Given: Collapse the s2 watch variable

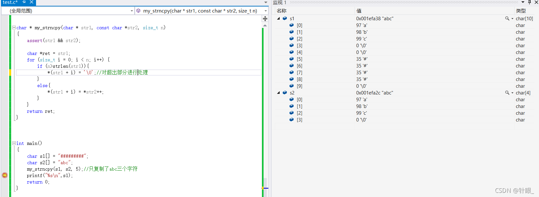Looking at the screenshot, I should click(x=278, y=93).
